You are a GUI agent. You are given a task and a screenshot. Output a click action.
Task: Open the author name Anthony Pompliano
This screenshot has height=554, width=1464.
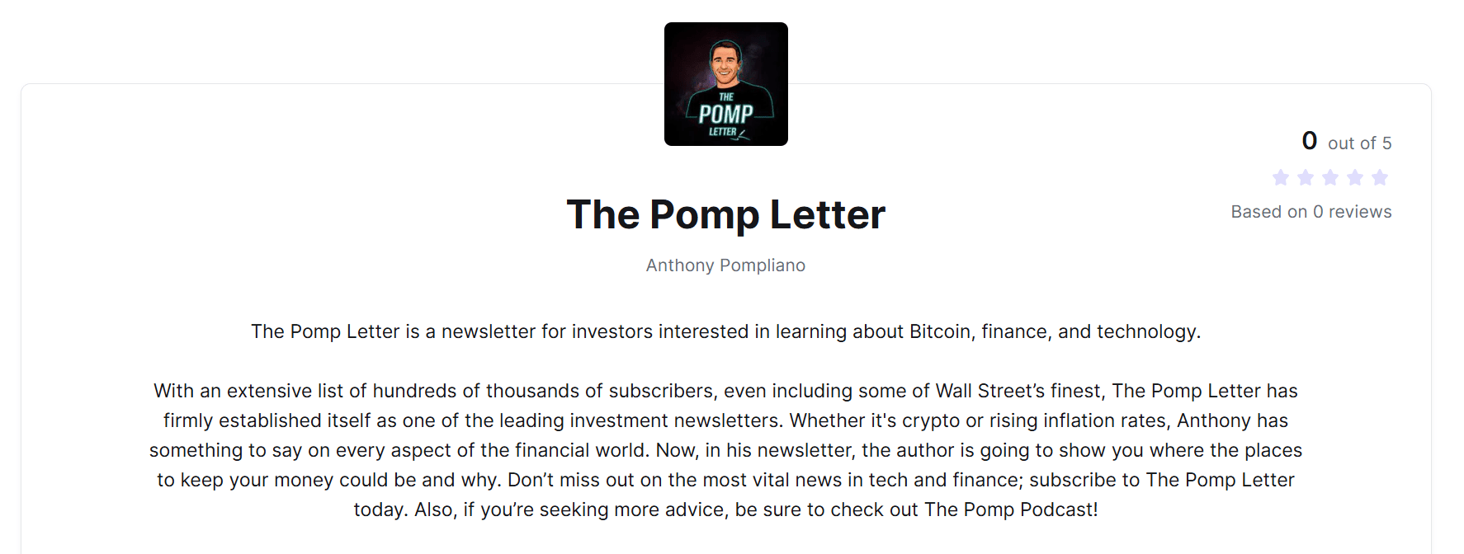pos(725,265)
